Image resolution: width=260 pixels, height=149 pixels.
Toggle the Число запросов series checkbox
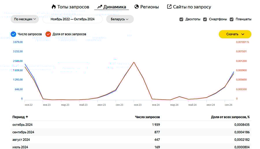coord(13,34)
